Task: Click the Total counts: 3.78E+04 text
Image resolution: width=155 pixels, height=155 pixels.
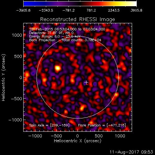Action: point(82,40)
